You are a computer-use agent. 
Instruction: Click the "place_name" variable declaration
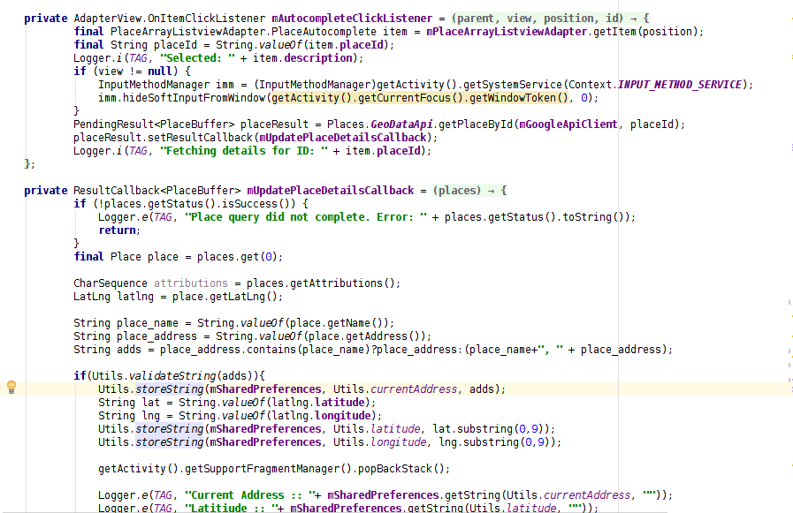tap(148, 322)
